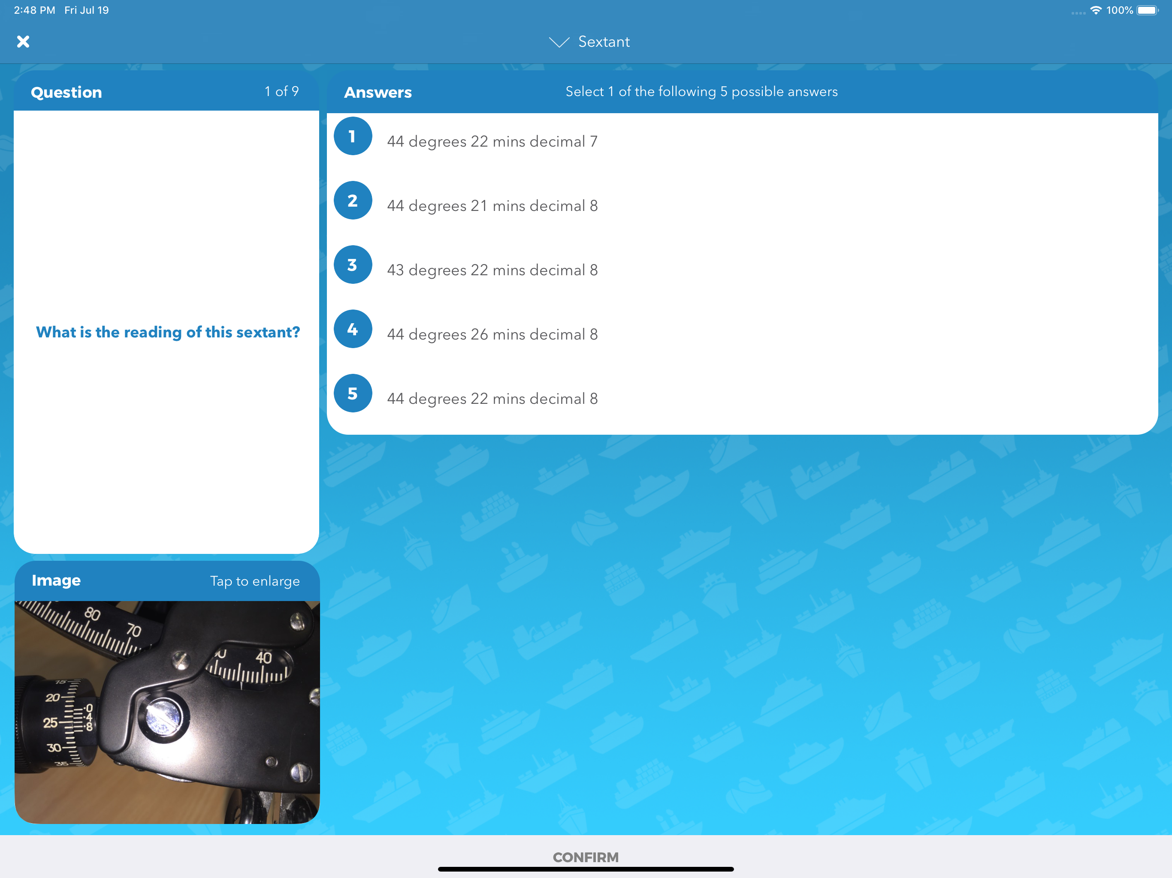
Task: Select answer circle number 5
Action: (352, 394)
